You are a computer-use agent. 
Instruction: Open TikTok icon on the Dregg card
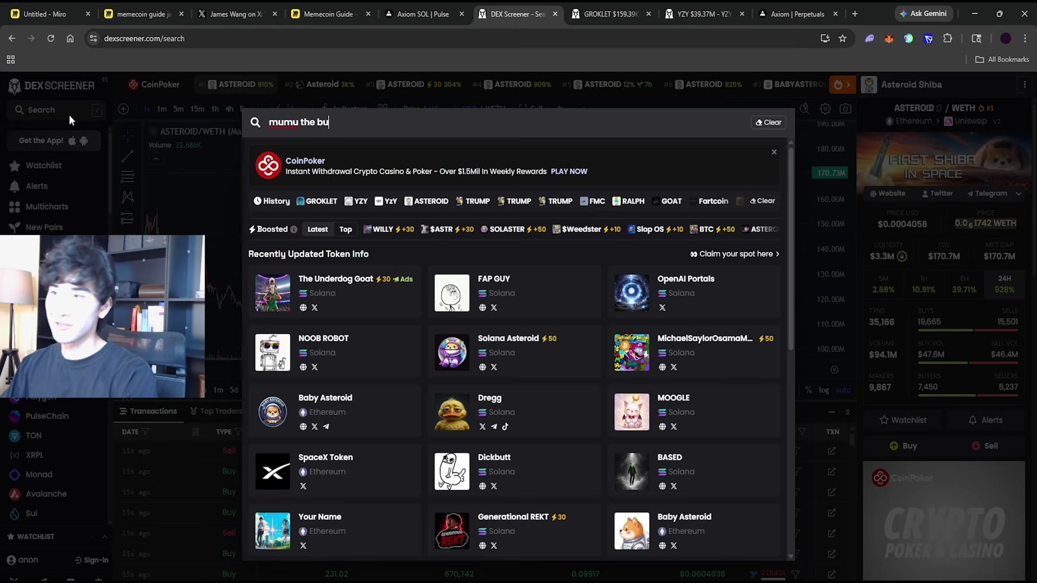click(505, 426)
